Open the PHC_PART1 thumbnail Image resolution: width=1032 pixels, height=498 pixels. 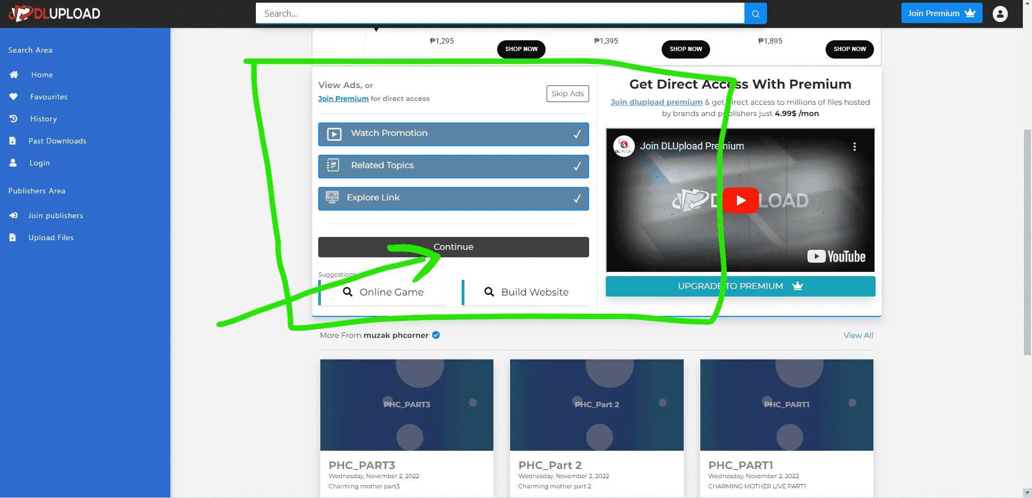[787, 405]
